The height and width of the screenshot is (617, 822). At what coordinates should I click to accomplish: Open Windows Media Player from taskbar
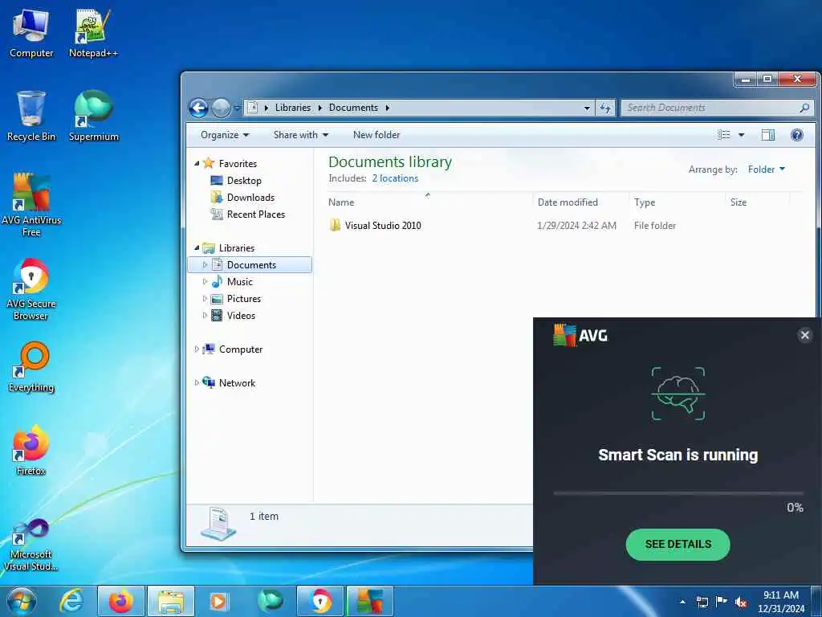click(219, 601)
